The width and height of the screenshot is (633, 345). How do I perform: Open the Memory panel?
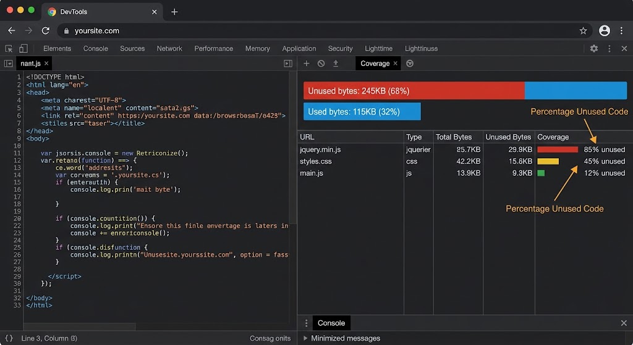258,48
